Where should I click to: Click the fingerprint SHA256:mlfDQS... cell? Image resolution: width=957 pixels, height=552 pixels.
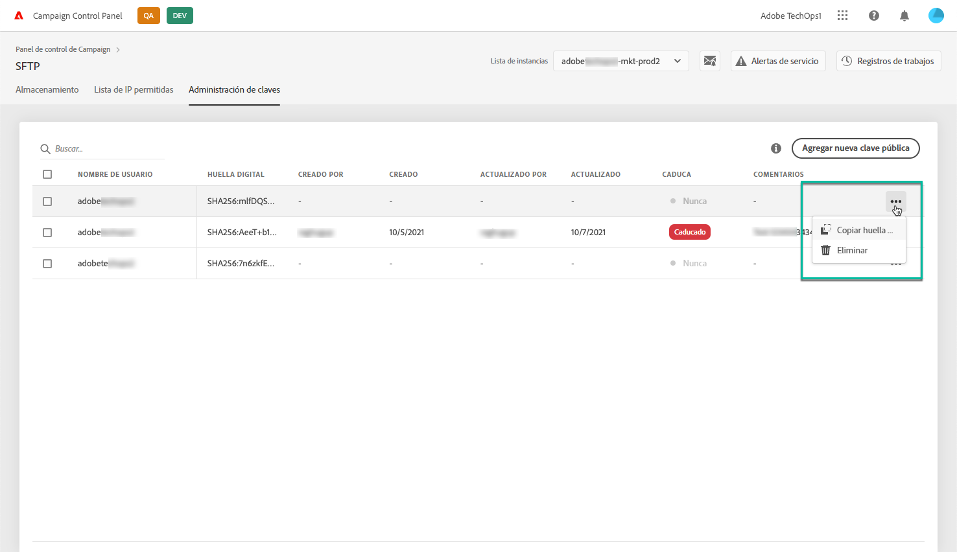(x=241, y=201)
